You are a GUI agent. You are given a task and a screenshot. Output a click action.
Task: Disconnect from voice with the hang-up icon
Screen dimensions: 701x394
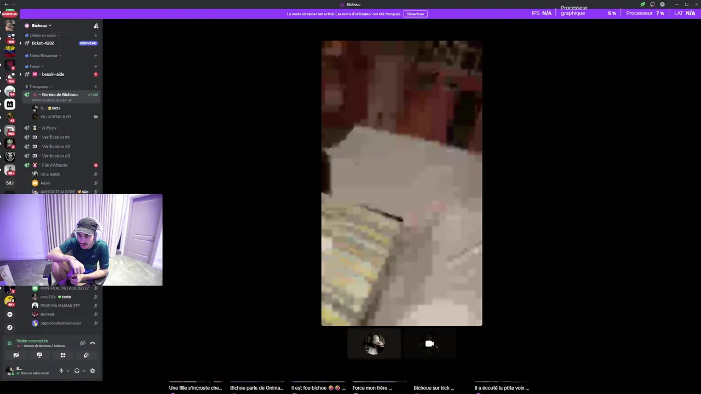(x=93, y=343)
